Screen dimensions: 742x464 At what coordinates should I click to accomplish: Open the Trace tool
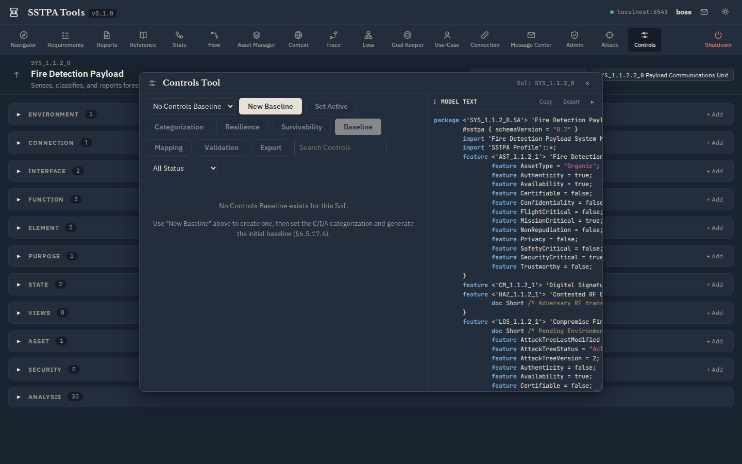tap(333, 39)
